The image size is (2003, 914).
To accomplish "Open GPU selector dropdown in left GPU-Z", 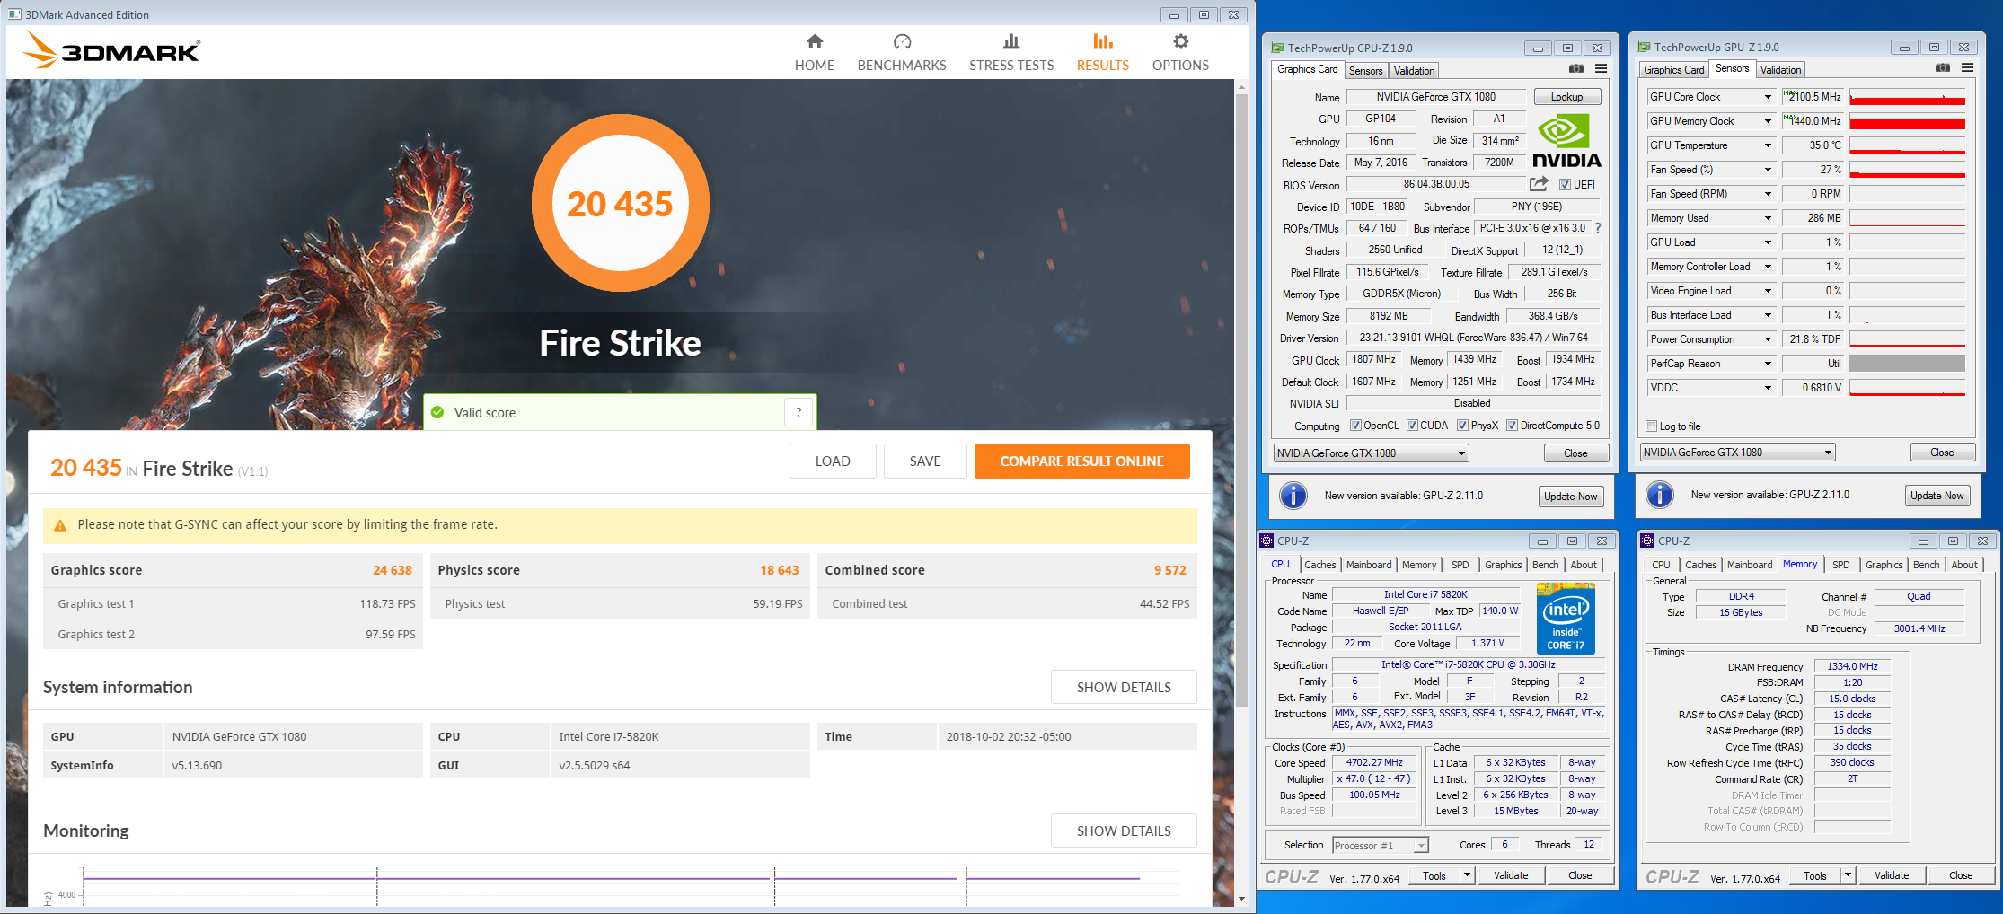I will coord(1461,453).
